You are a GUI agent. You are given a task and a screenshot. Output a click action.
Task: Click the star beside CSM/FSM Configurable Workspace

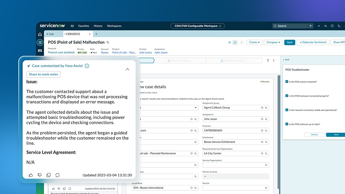point(220,26)
